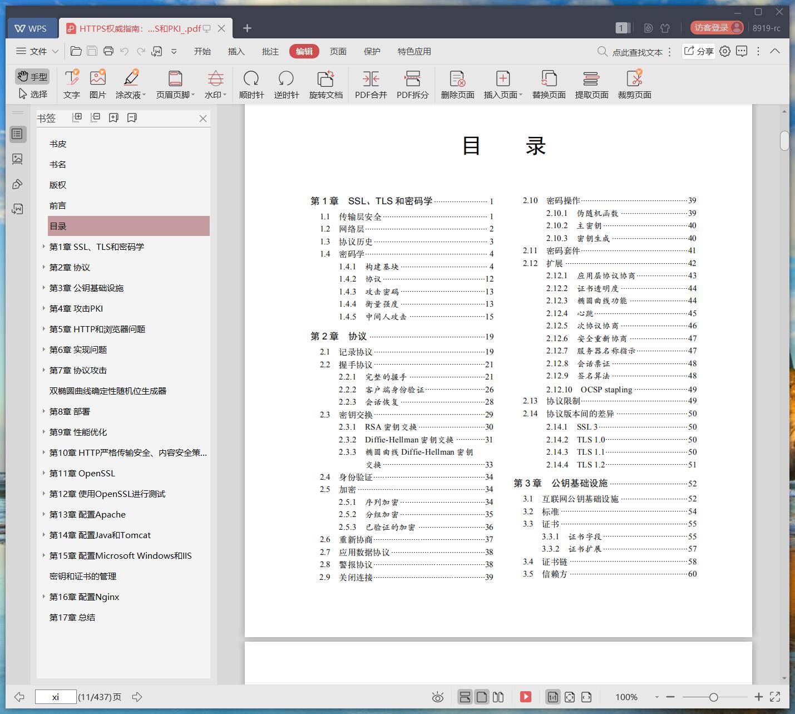
Task: Rotate page clockwise (顺时针)
Action: coord(251,85)
